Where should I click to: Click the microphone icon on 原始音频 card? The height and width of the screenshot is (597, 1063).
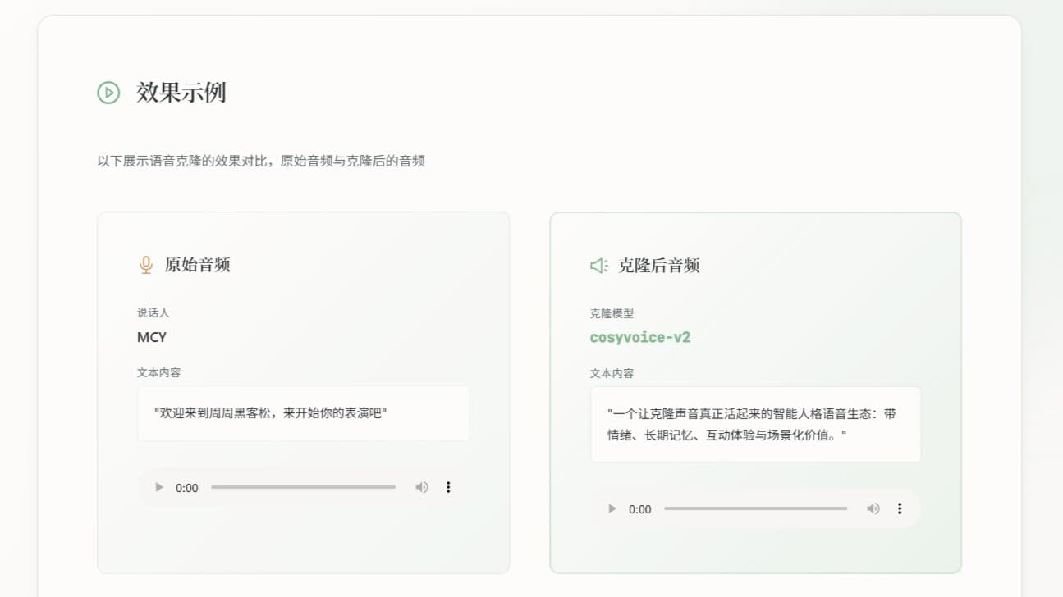click(x=146, y=264)
